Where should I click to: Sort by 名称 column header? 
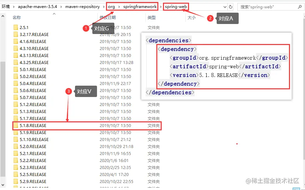pyautogui.click(x=17, y=18)
